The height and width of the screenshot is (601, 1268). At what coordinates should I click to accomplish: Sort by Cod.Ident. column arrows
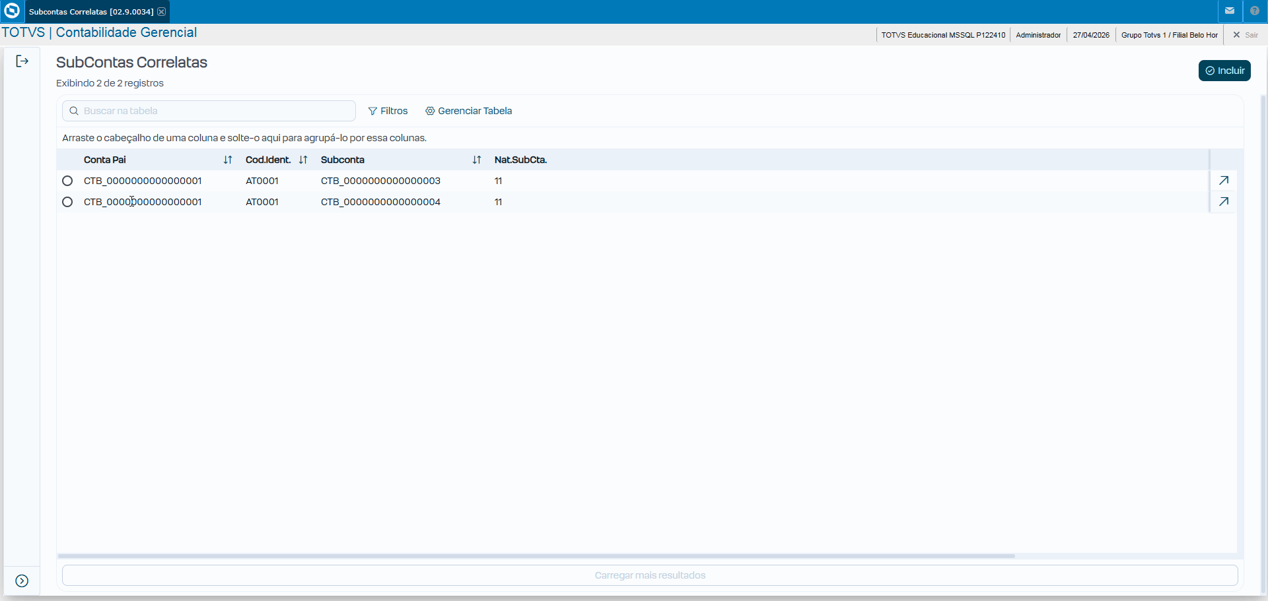tap(303, 160)
